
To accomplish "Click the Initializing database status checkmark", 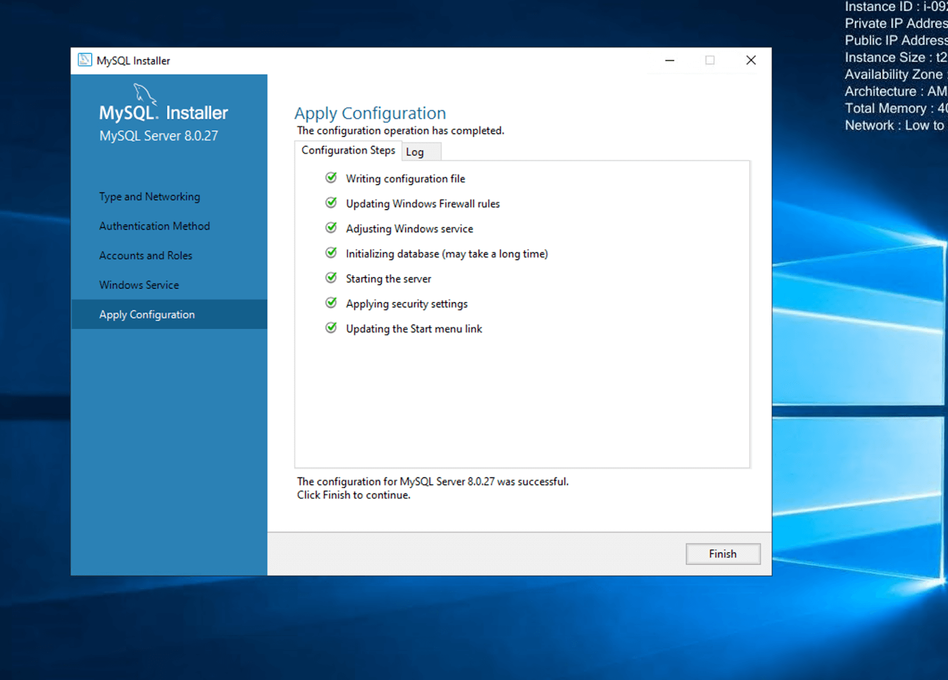I will [331, 253].
